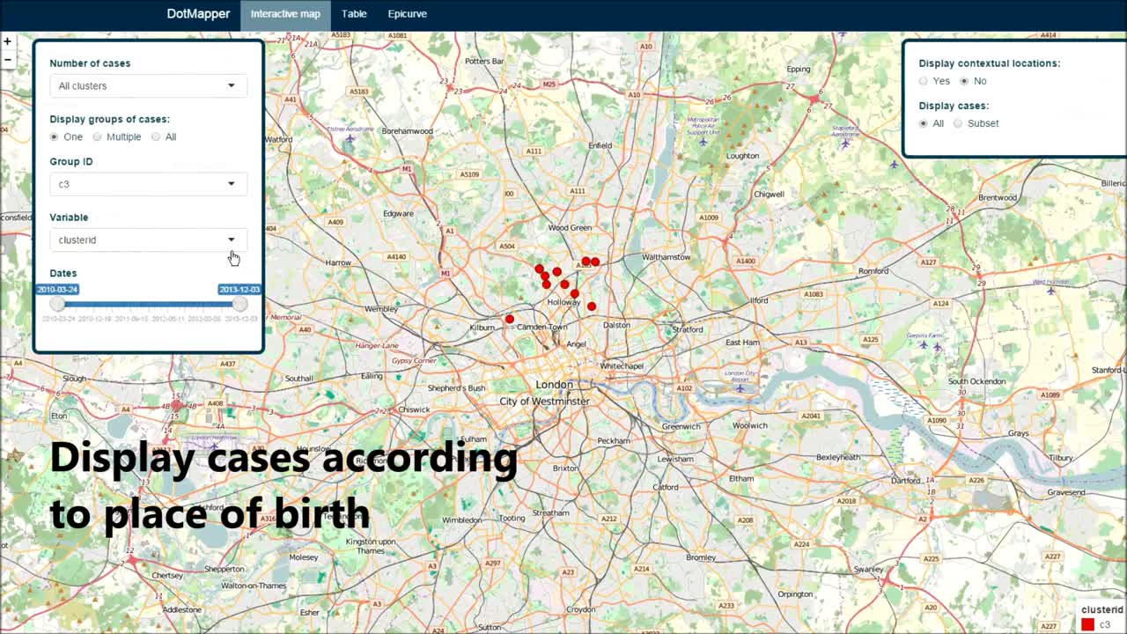Click the DotMapper title link
1127x634 pixels.
click(x=198, y=14)
